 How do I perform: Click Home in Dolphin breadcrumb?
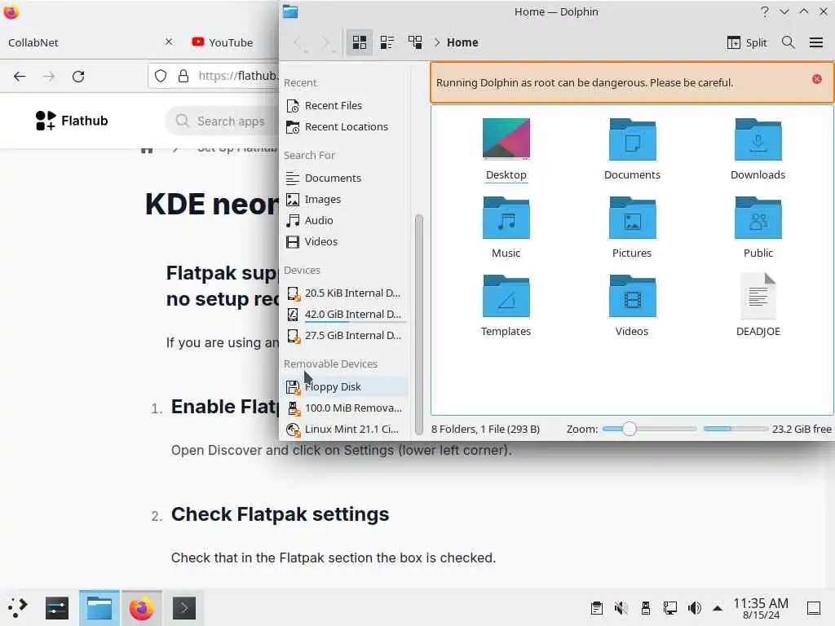[x=462, y=42]
